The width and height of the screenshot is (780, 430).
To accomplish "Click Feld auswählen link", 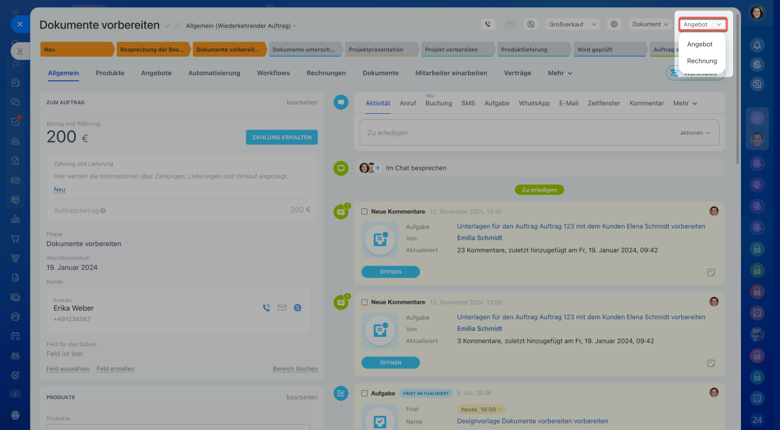I will click(x=68, y=369).
